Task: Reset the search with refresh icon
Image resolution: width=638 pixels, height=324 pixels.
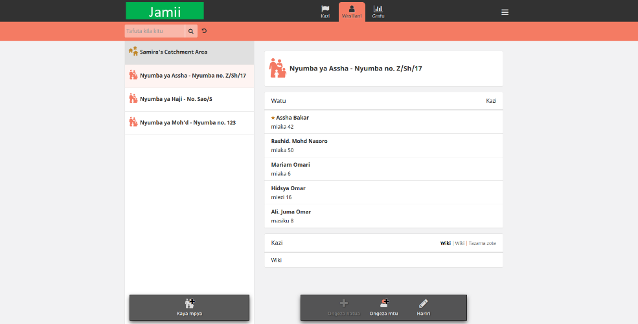Action: coord(204,31)
